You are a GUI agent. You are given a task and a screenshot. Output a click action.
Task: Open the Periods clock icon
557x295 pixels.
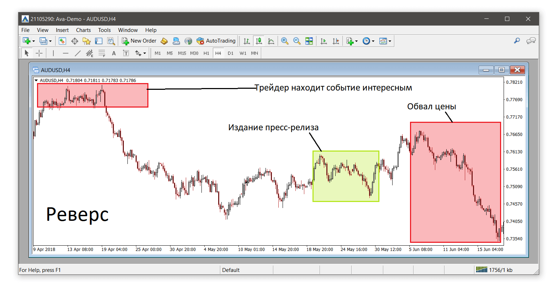click(x=366, y=41)
